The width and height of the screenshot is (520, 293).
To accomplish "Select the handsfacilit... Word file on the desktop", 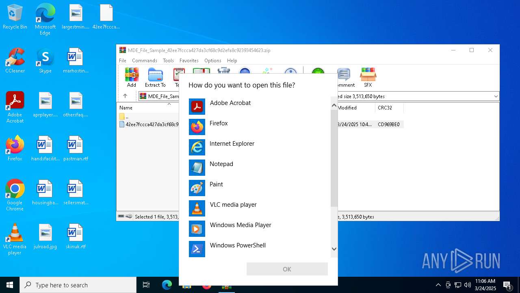I will (45, 149).
